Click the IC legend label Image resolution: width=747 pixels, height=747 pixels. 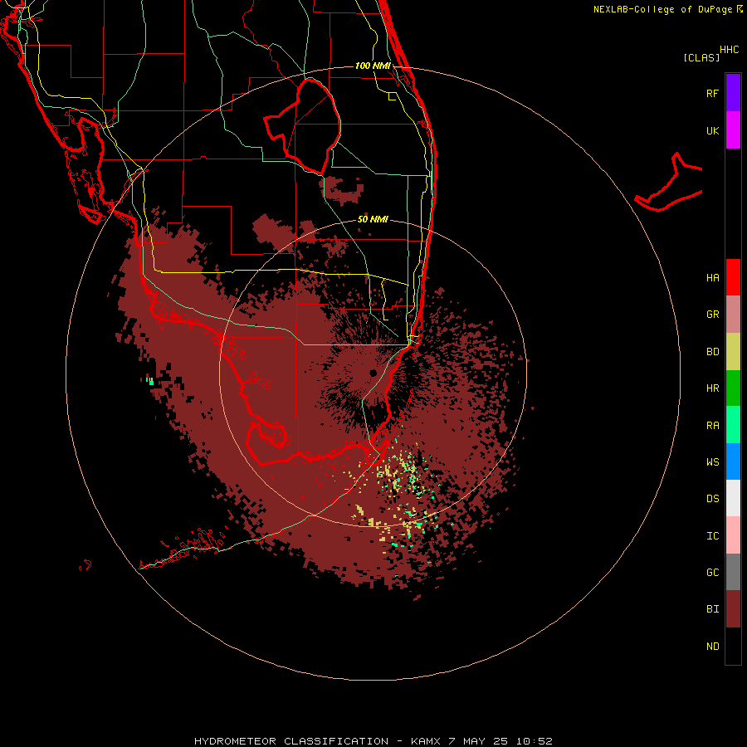[x=712, y=535]
